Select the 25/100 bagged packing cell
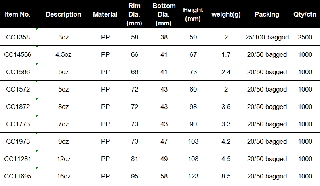Viewport: 320px width, 186px height. point(267,37)
